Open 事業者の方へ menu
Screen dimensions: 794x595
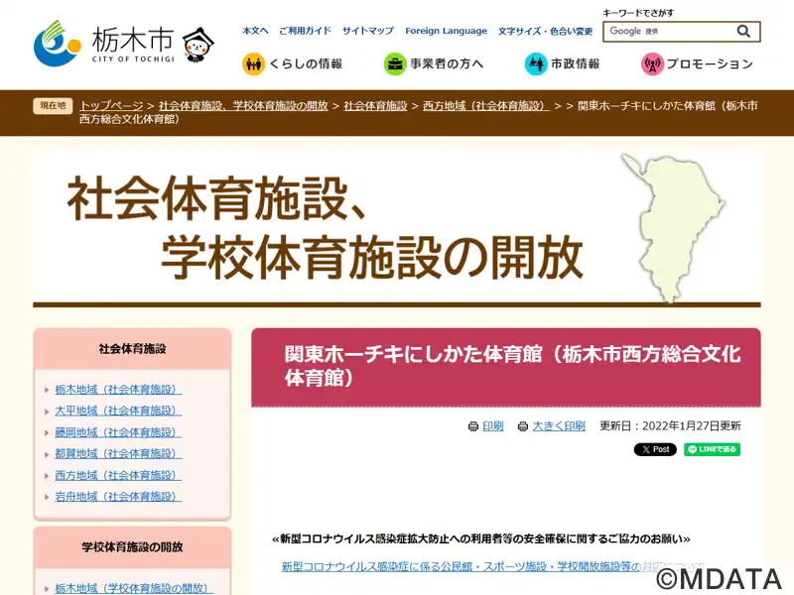pyautogui.click(x=434, y=63)
